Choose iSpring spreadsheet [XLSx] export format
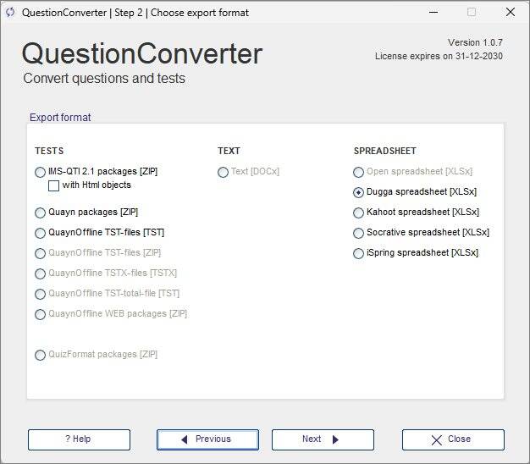The width and height of the screenshot is (530, 464). click(359, 253)
